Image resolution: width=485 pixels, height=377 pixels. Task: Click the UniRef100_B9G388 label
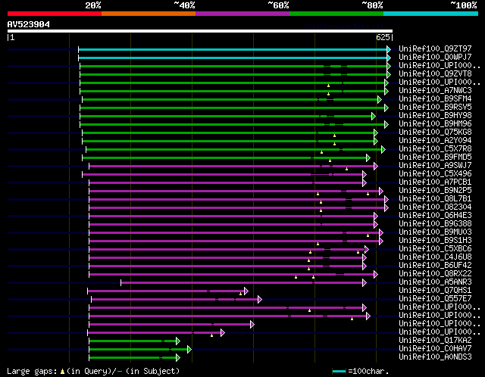pyautogui.click(x=435, y=224)
